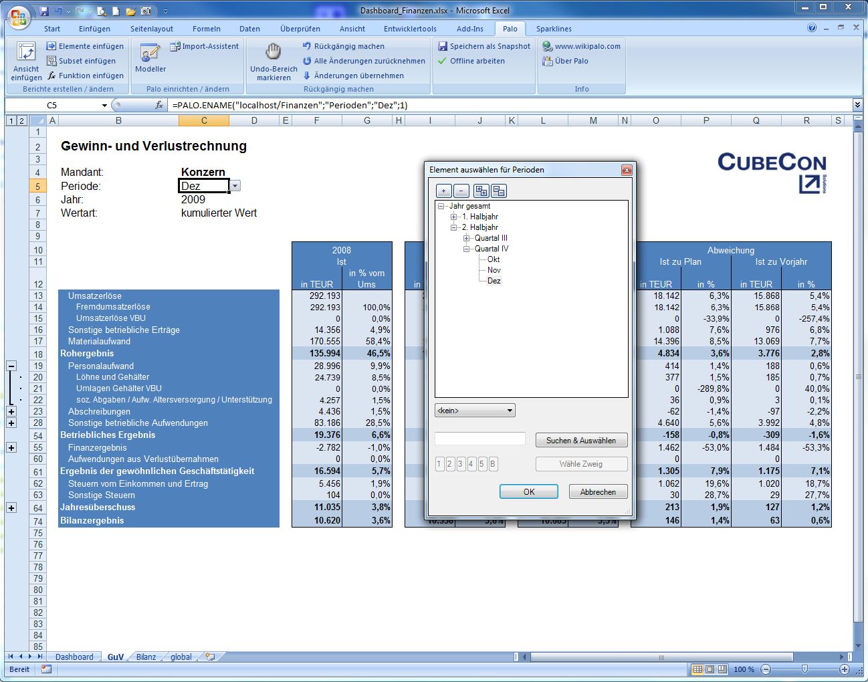The image size is (868, 682).
Task: Click the Ansicht einfügen ribbon icon
Action: (26, 53)
